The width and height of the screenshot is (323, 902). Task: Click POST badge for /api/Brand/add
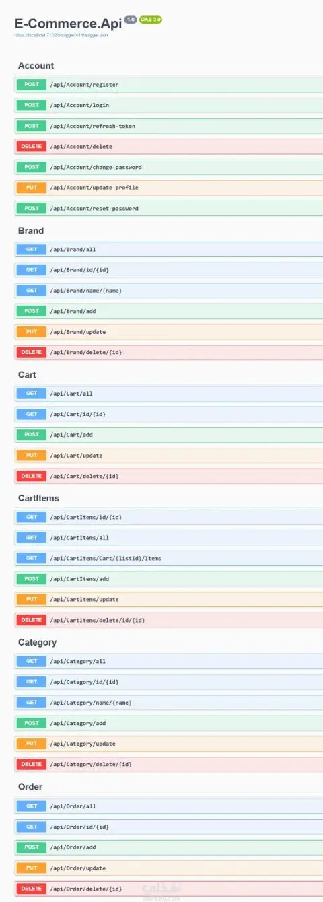[32, 311]
